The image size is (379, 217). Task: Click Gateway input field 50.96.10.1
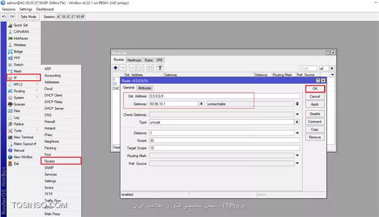pos(174,104)
